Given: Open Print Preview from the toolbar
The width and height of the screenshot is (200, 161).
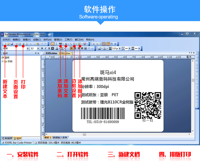Looking at the screenshot, I should [x=26, y=44].
